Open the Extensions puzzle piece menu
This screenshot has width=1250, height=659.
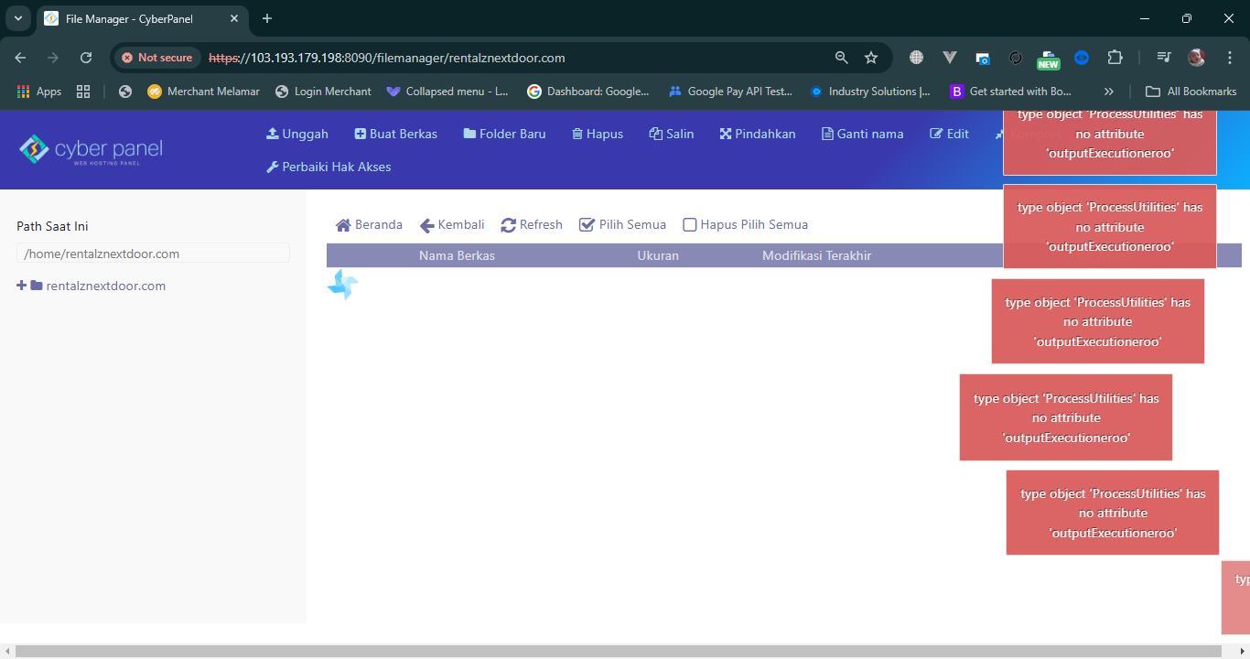pos(1115,58)
